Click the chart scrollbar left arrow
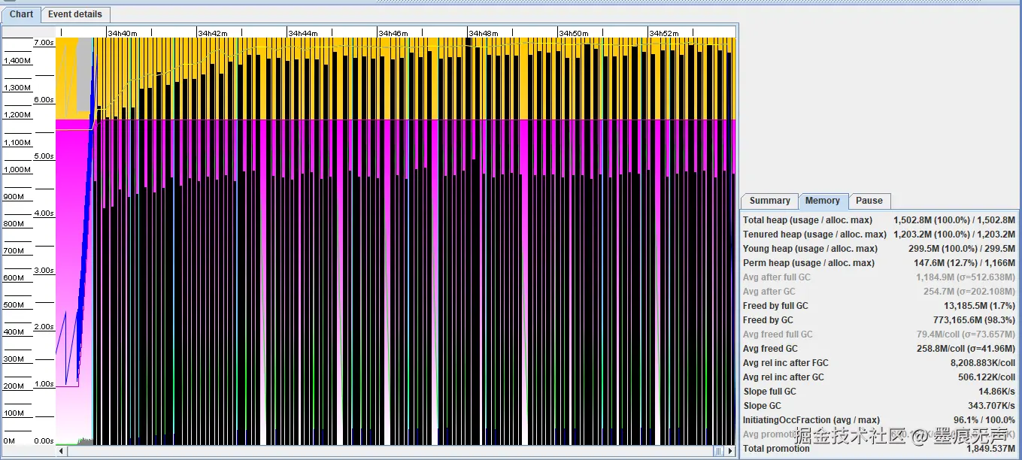This screenshot has width=1022, height=460. [62, 451]
